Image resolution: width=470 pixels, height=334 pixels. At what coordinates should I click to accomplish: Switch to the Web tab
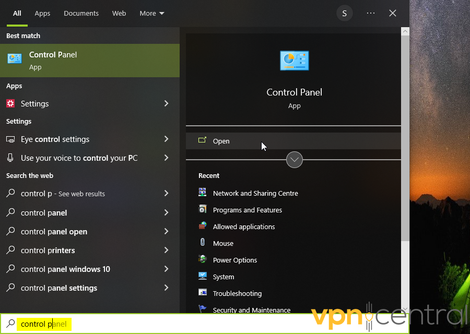pyautogui.click(x=119, y=13)
